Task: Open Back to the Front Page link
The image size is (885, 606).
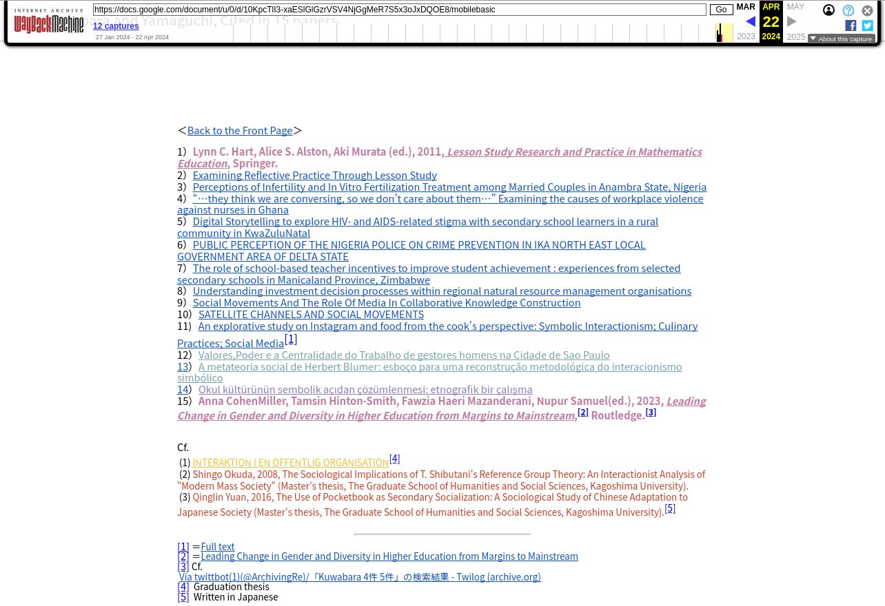Action: [x=240, y=130]
